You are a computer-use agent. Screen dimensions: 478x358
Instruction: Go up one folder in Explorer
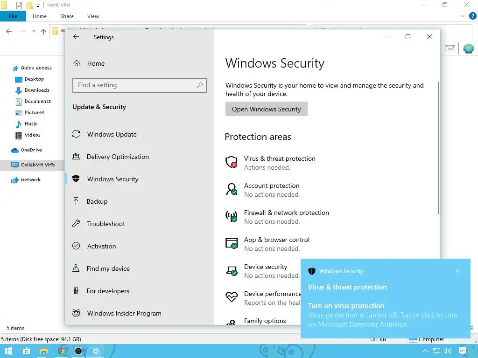click(43, 31)
